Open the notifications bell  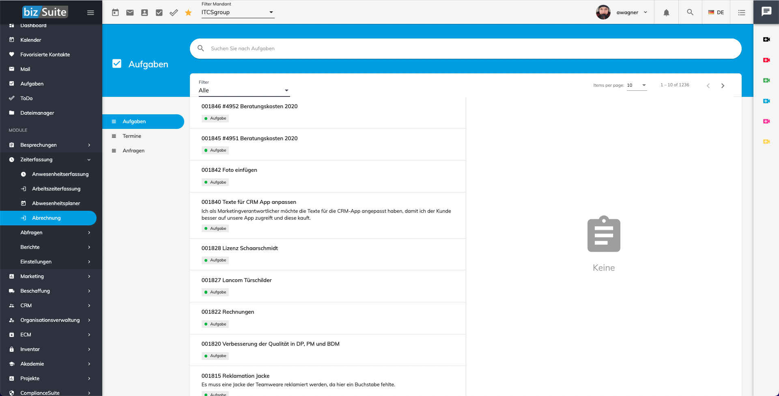pyautogui.click(x=666, y=13)
